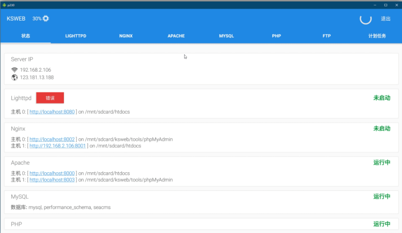402x233 pixels.
Task: Click the local IP 192.168.2.106 text
Action: [x=35, y=70]
